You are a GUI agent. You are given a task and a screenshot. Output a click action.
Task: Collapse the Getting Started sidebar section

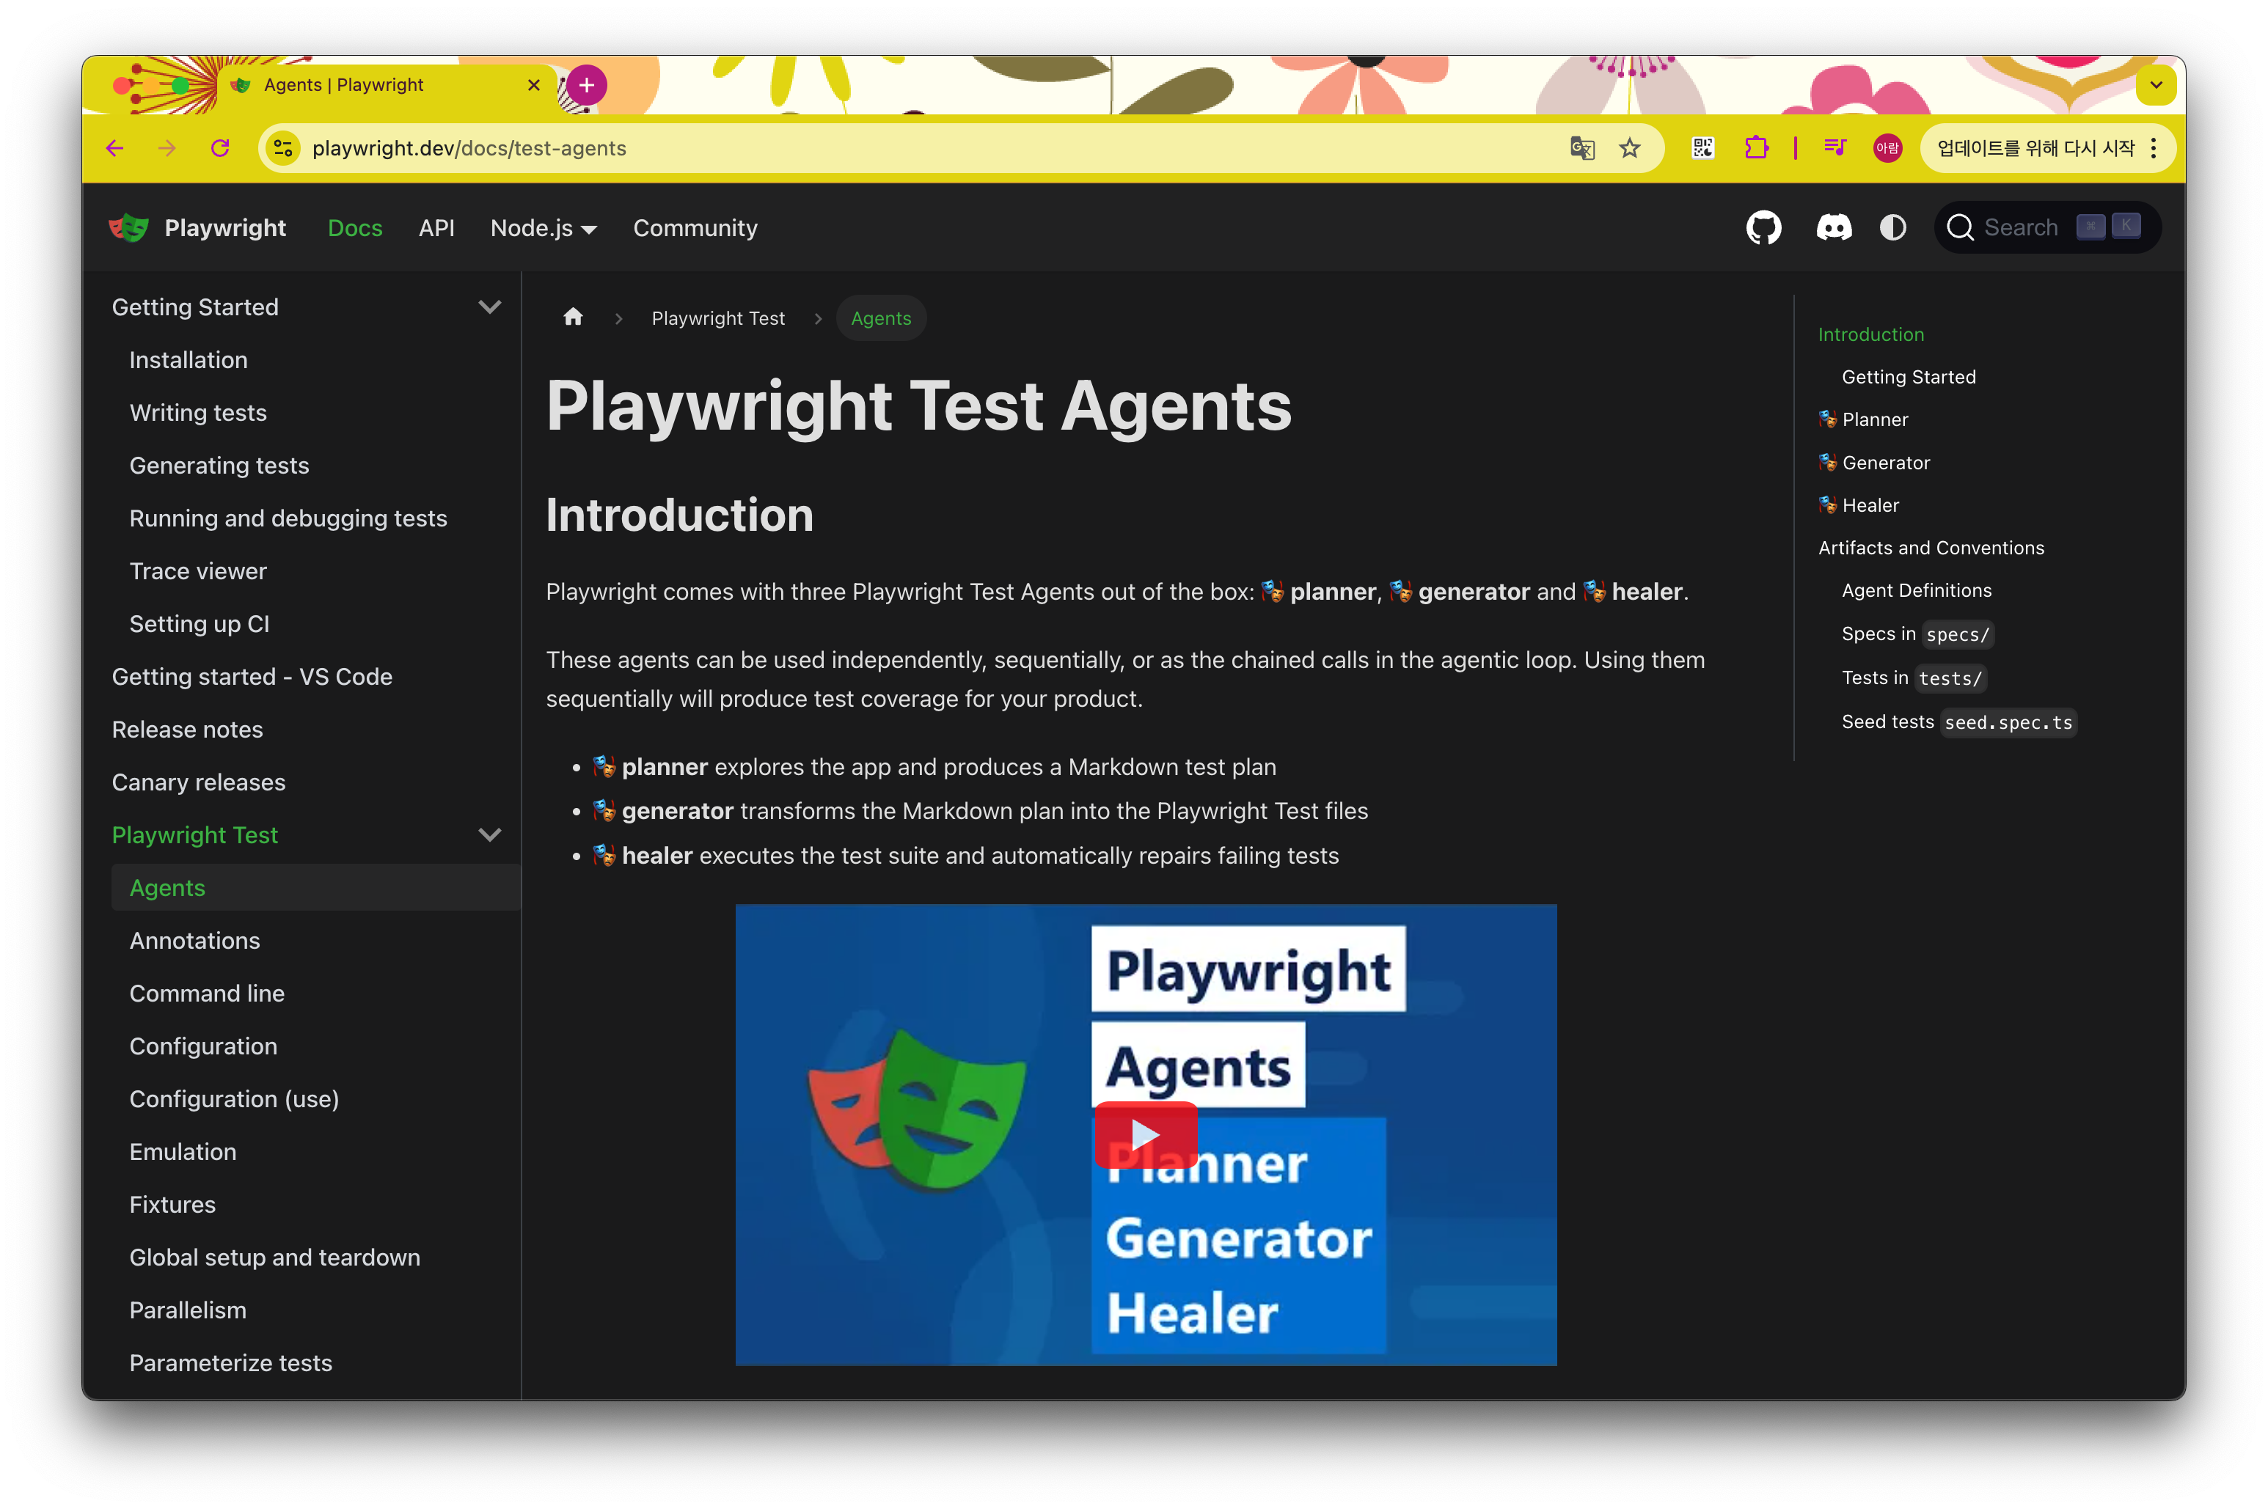click(x=489, y=307)
